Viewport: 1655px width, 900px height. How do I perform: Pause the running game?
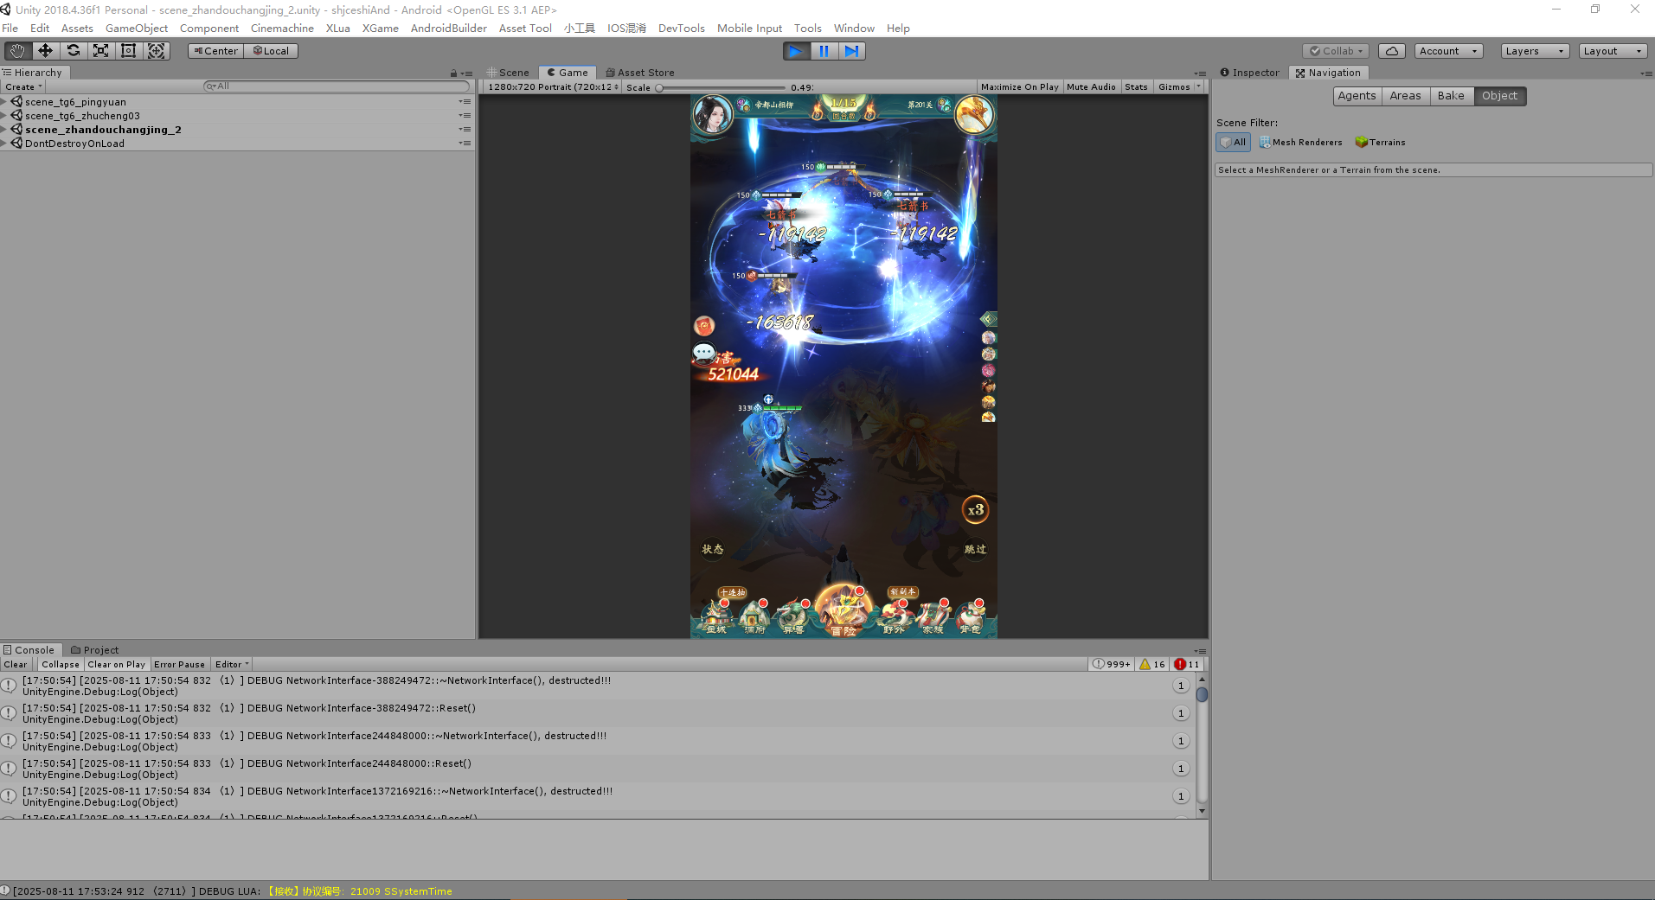coord(824,51)
